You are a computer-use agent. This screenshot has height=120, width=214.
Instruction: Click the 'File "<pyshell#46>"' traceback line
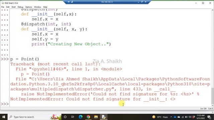click(69, 69)
